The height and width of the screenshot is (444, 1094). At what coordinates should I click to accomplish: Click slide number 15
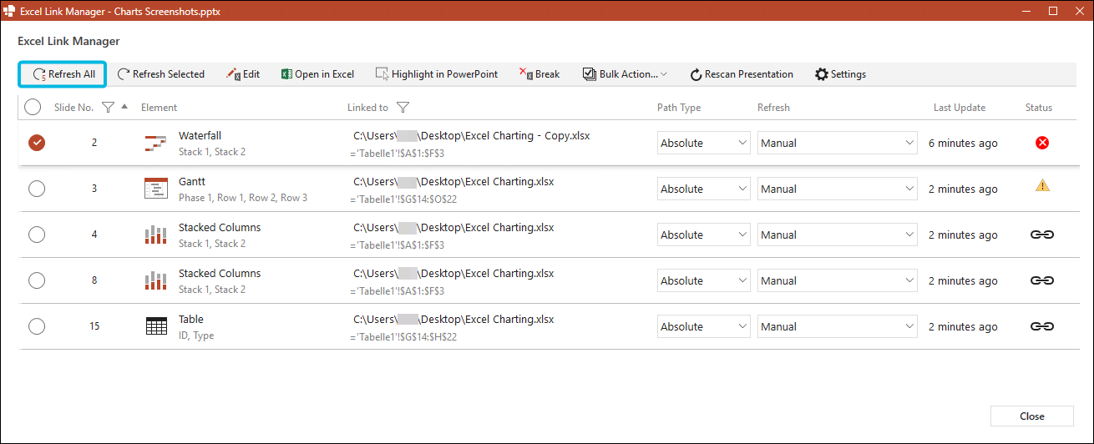[x=94, y=326]
